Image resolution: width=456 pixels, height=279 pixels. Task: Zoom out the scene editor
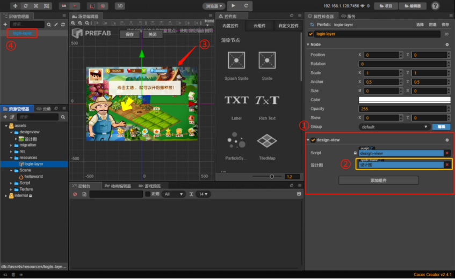tap(80, 23)
